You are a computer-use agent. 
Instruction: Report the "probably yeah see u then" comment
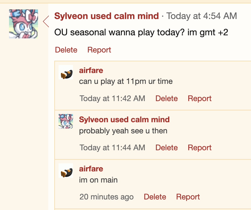pos(200,148)
